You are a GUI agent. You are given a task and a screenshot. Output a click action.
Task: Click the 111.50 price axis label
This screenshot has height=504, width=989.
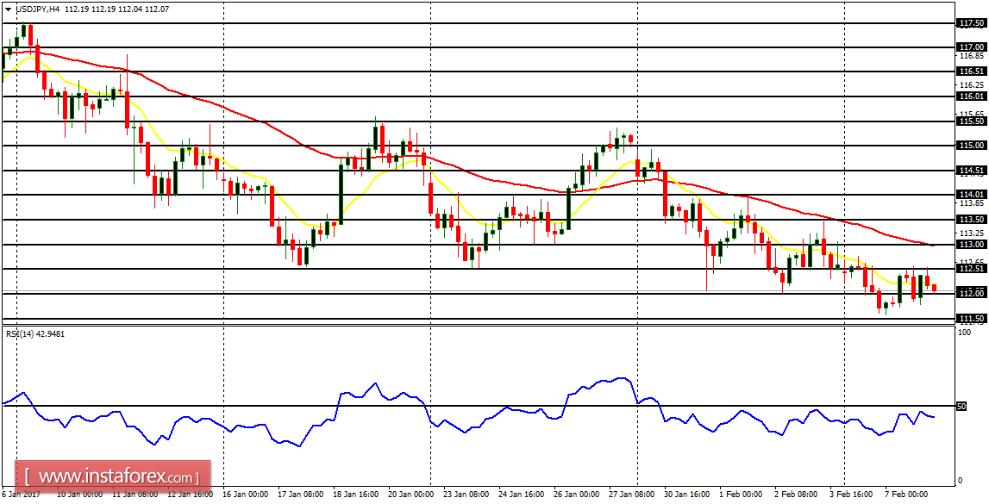(x=972, y=317)
